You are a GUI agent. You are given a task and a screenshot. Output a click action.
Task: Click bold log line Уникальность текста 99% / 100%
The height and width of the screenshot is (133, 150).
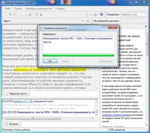click(48, 112)
